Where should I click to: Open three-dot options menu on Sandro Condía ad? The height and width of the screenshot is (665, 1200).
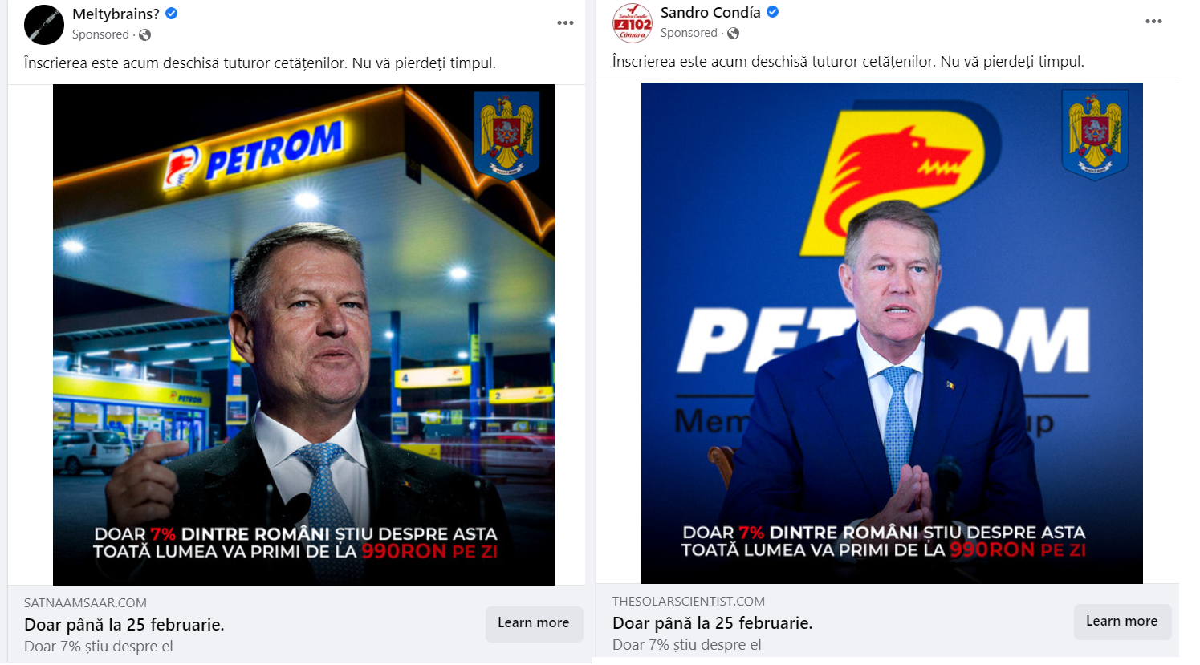(x=1153, y=22)
